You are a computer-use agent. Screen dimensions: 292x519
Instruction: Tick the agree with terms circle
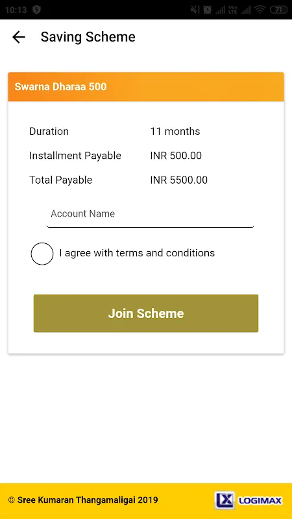pyautogui.click(x=42, y=254)
